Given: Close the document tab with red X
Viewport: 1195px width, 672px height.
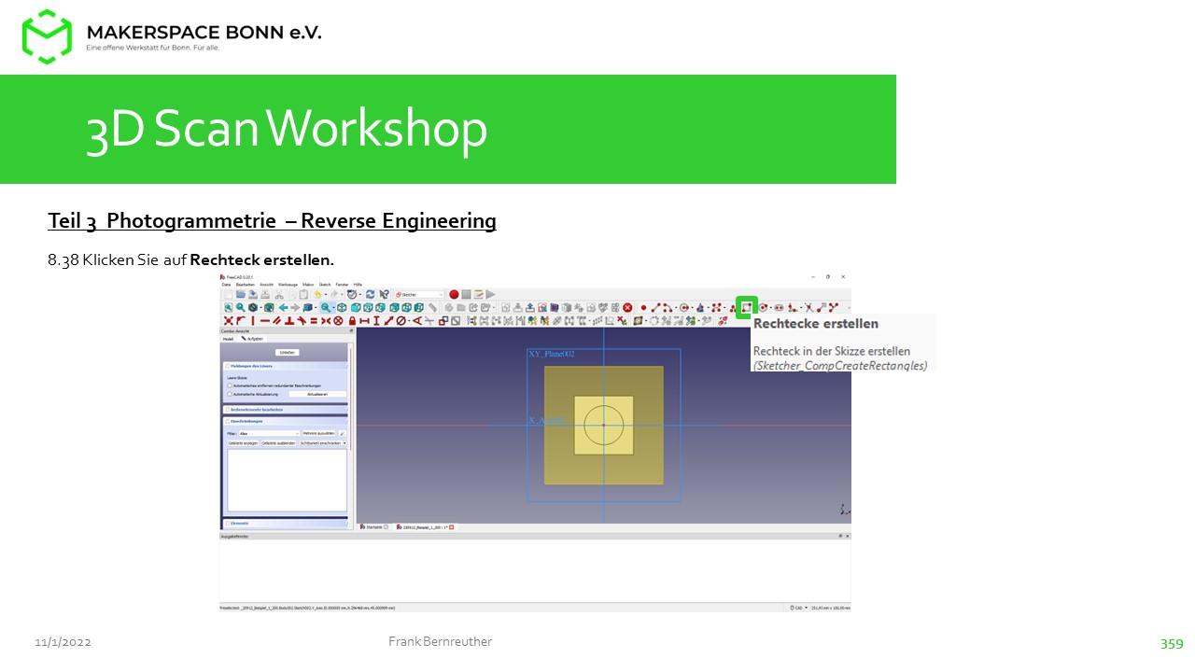Looking at the screenshot, I should [452, 527].
